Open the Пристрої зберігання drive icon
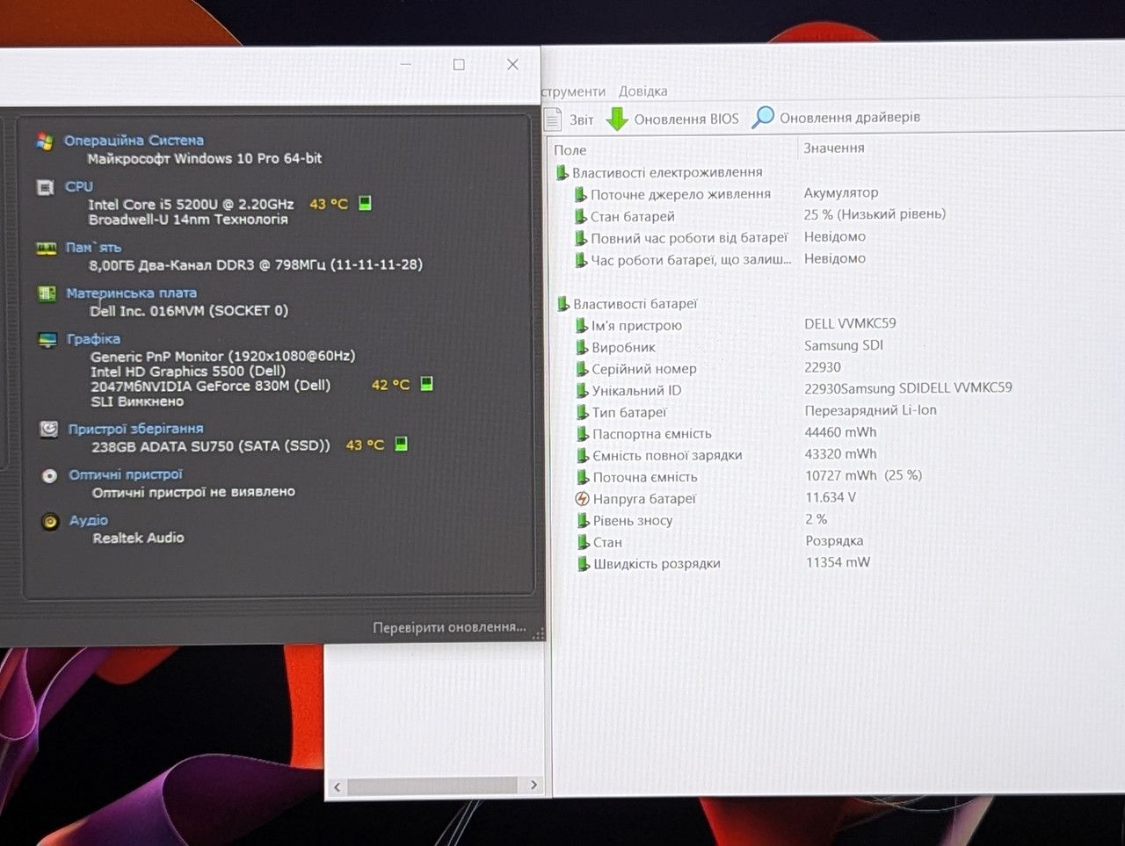This screenshot has width=1125, height=846. pos(49,429)
